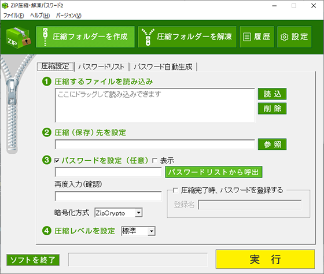The image size is (324, 274).
Task: Click the 読込 load button
Action: tap(272, 94)
